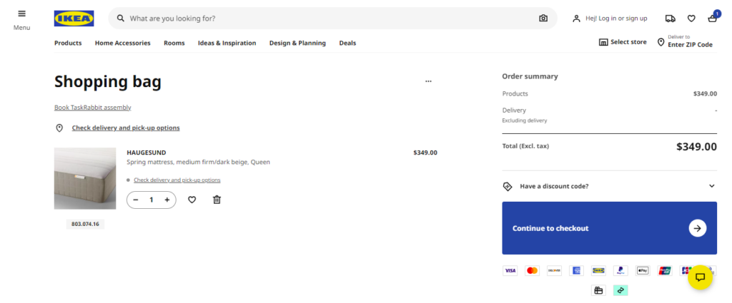Click Total (Excl. tax) label

coord(525,146)
